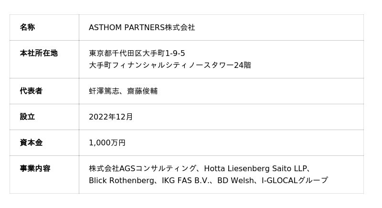The image size is (382, 208).
Task: Click the 名称 row label
Action: click(x=27, y=27)
